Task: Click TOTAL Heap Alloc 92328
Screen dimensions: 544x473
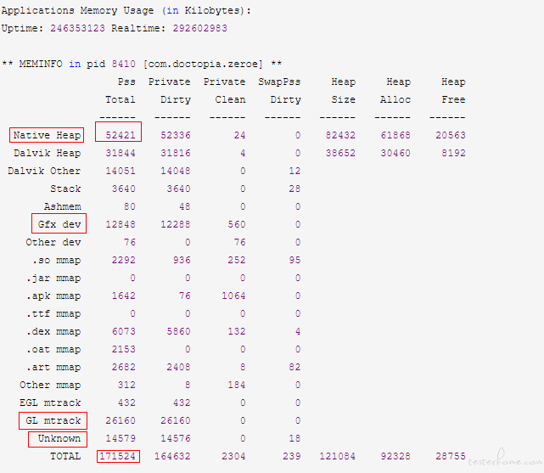Action: (395, 457)
